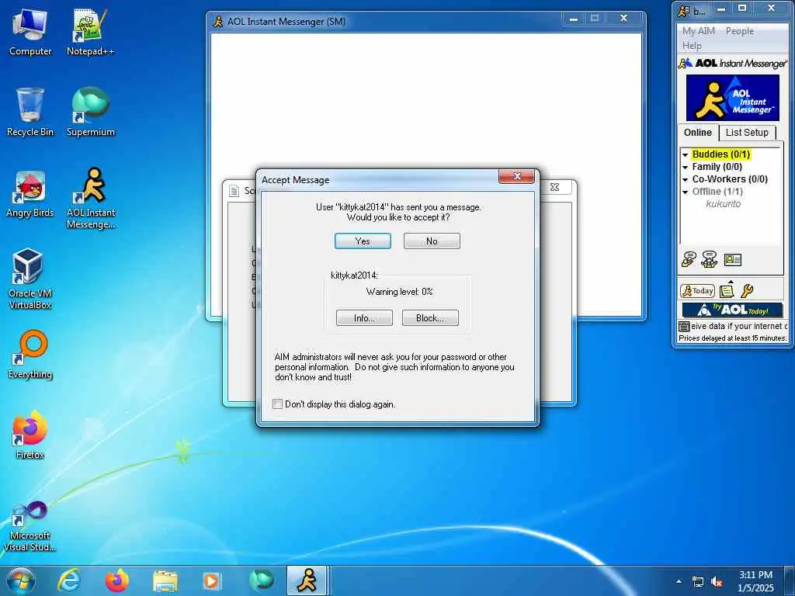Open the Computer desktop icon
This screenshot has width=795, height=596.
(30, 33)
